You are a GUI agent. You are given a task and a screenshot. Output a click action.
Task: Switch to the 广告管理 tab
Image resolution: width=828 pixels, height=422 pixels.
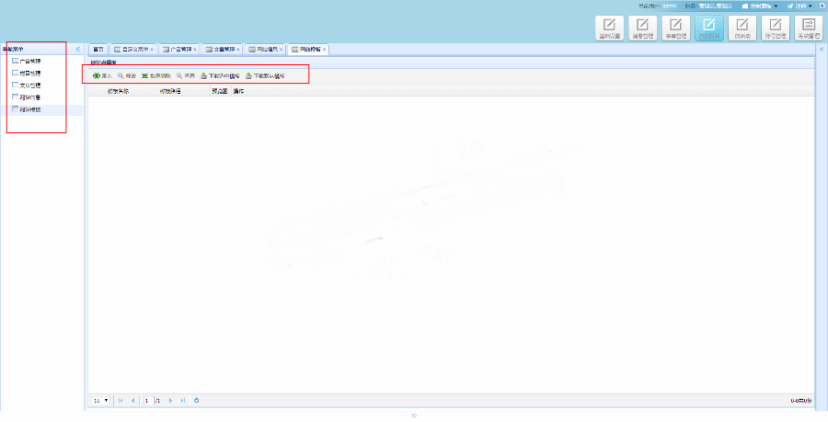(x=178, y=49)
